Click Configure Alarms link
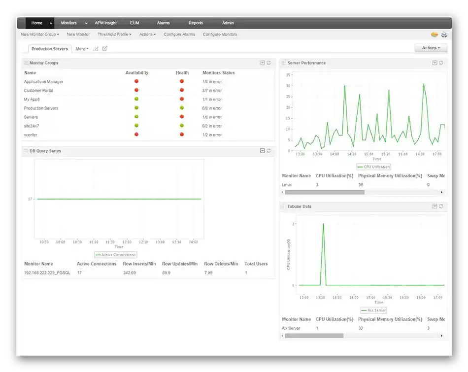468x372 pixels. [179, 34]
